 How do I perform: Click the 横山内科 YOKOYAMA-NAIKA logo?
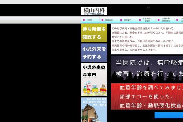pos(94,11)
